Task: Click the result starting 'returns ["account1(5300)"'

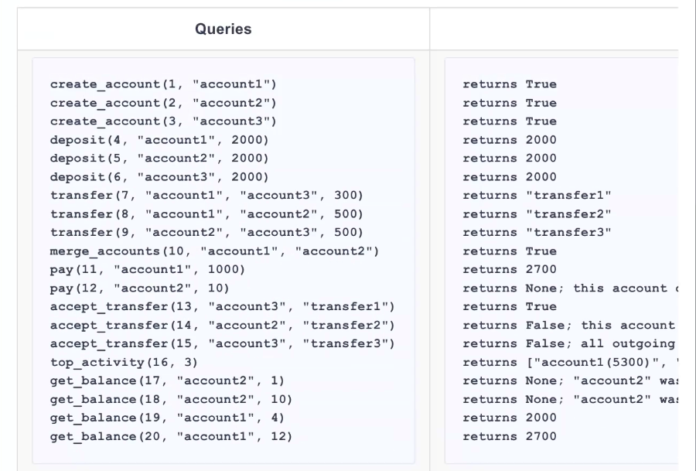Action: pos(568,363)
